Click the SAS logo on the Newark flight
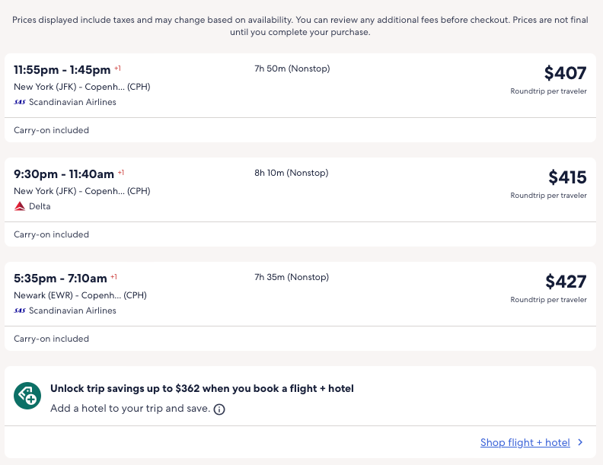Screen dimensions: 603x465 20,311
